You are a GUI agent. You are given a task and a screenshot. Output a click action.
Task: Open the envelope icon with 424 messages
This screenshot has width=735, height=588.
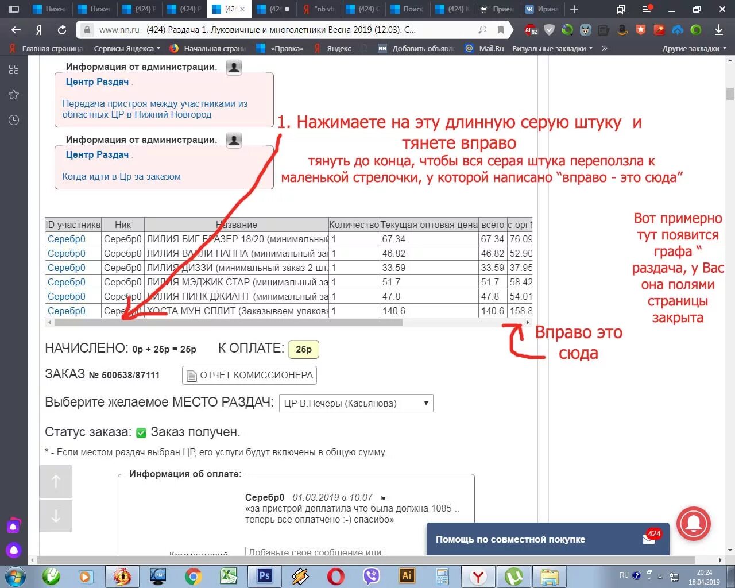650,538
